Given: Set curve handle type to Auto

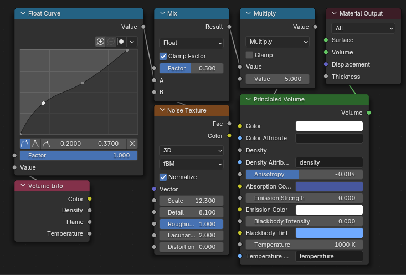Looking at the screenshot, I should click(25, 144).
